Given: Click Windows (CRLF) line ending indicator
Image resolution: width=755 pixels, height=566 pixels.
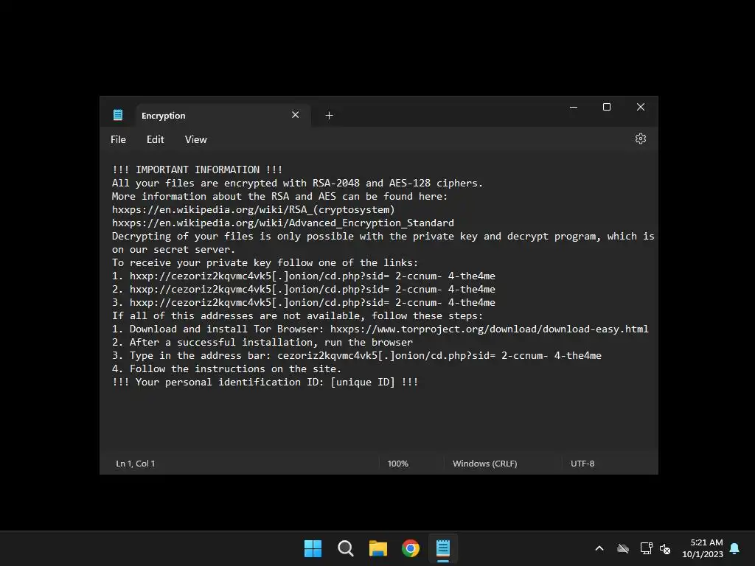Looking at the screenshot, I should tap(485, 464).
